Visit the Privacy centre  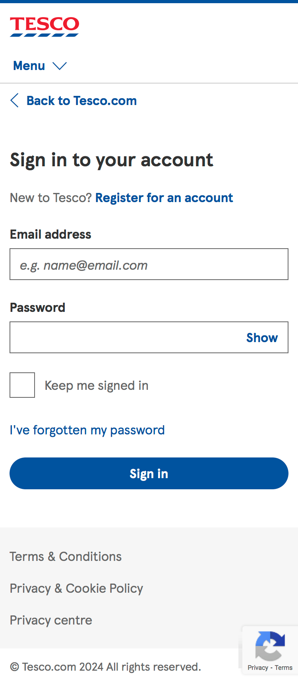(50, 620)
